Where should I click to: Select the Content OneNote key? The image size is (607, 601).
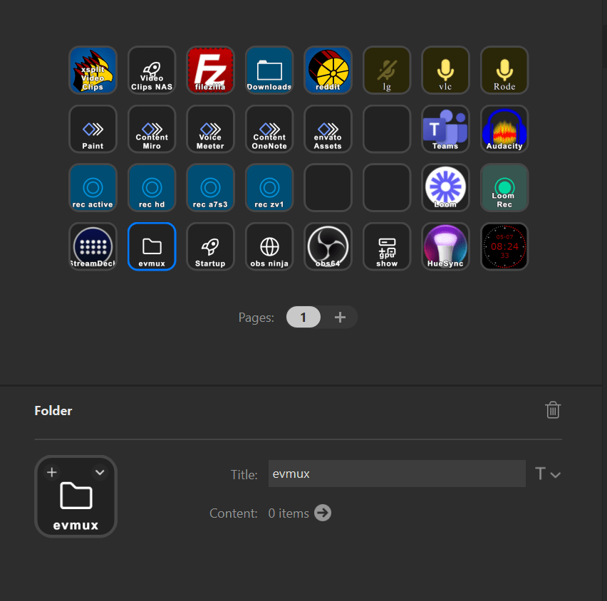tap(269, 129)
